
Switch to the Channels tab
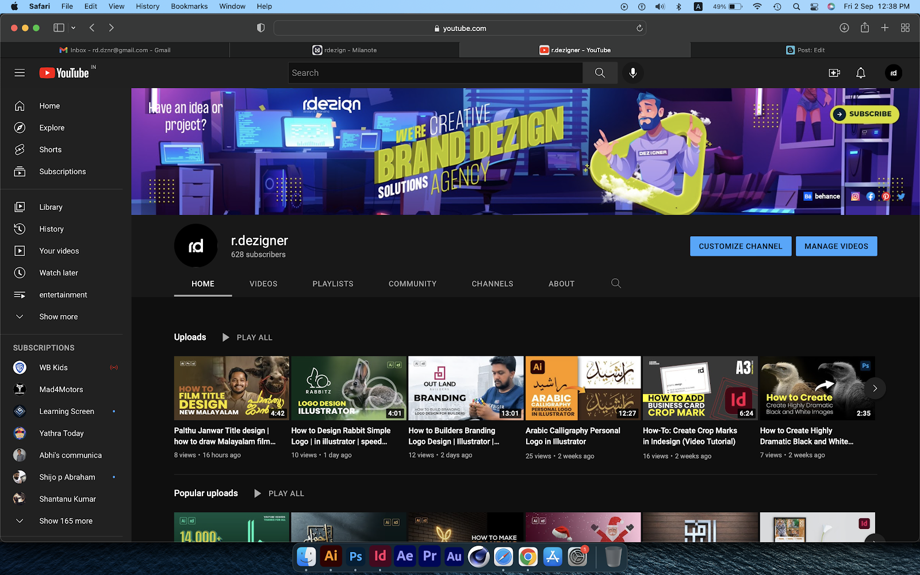tap(492, 284)
